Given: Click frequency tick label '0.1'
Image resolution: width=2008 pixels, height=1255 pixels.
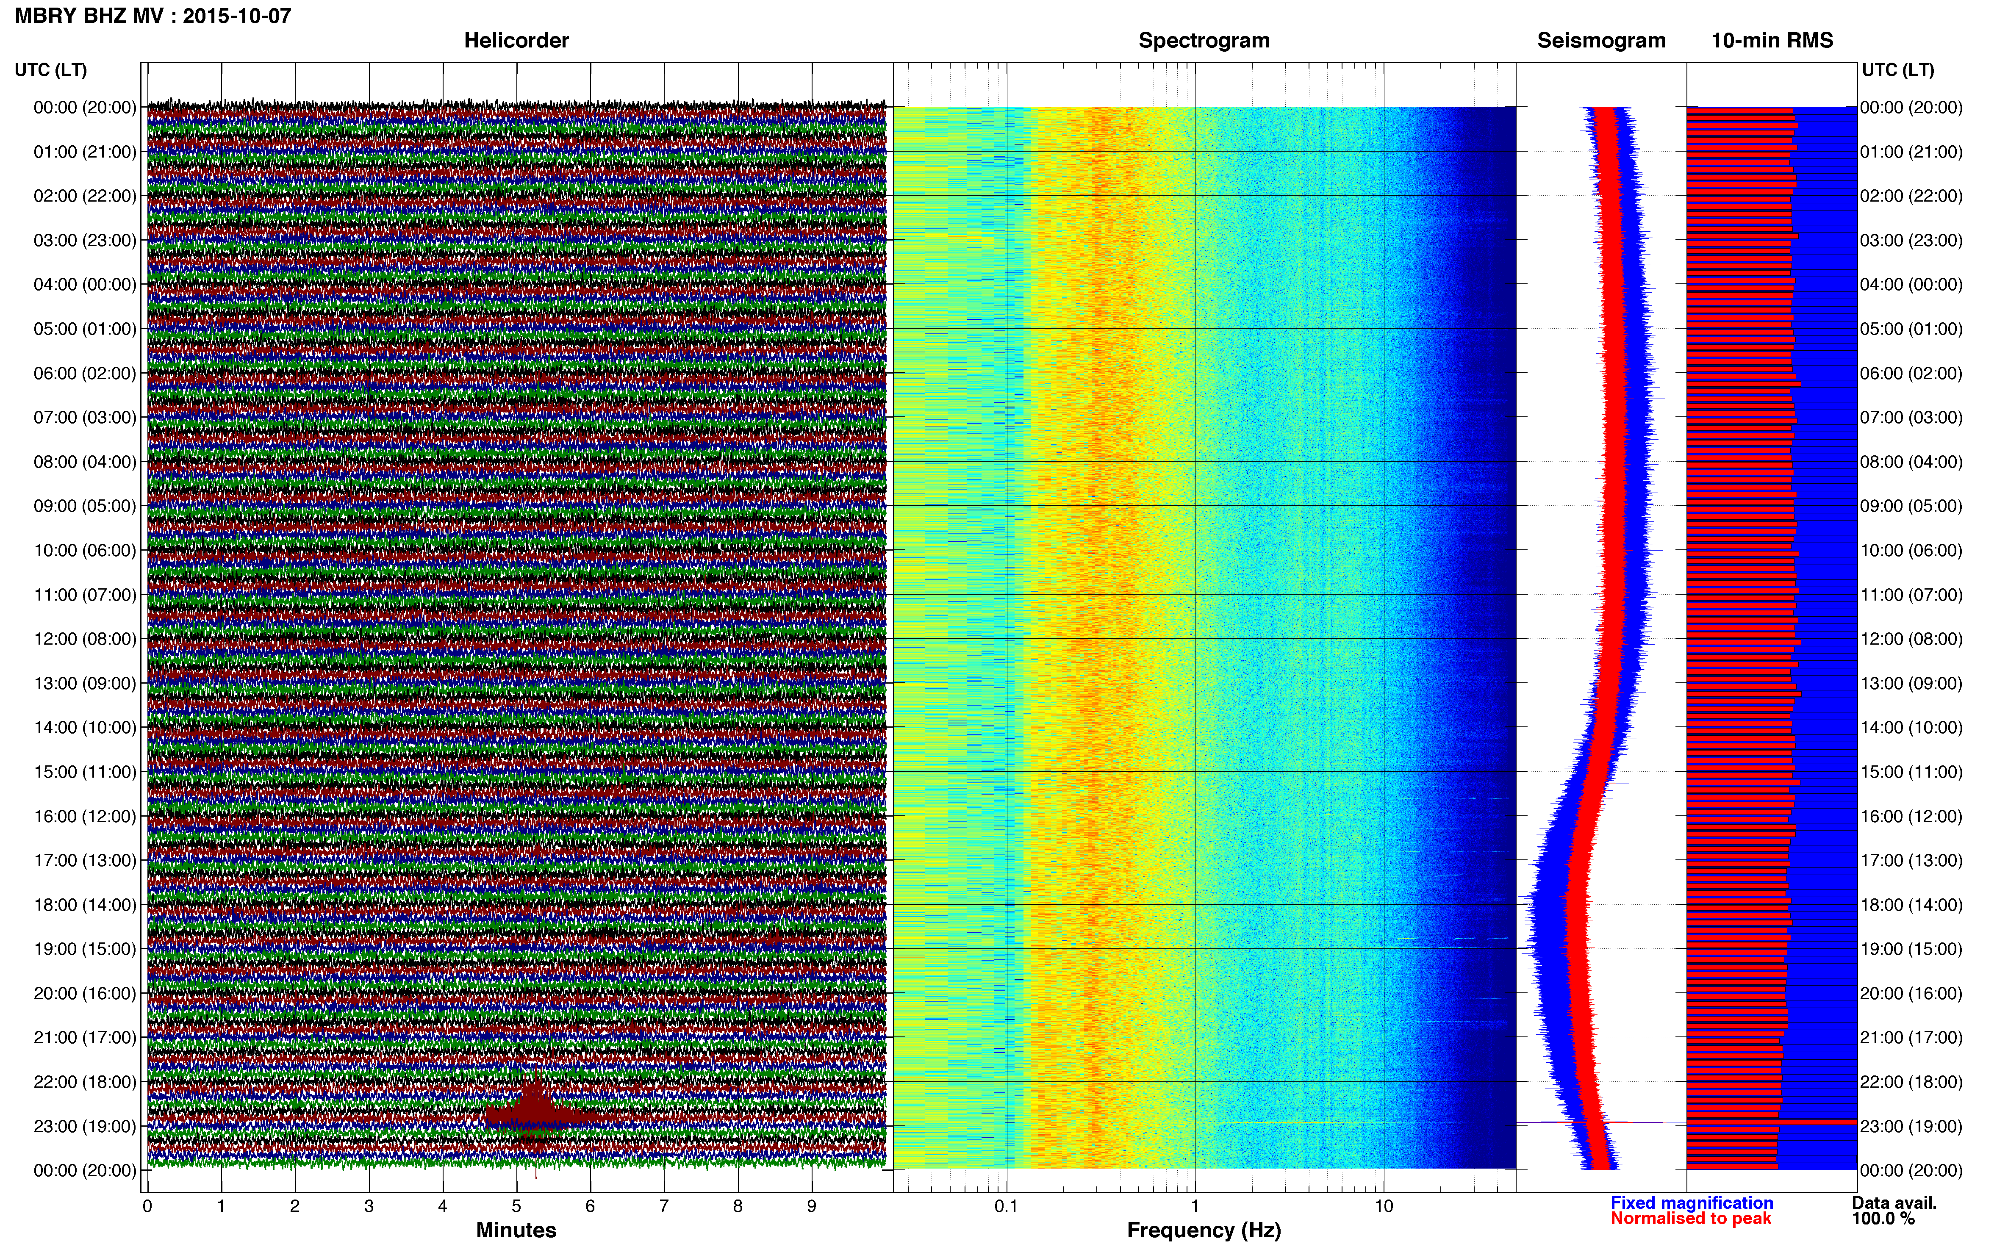Looking at the screenshot, I should [x=1006, y=1207].
